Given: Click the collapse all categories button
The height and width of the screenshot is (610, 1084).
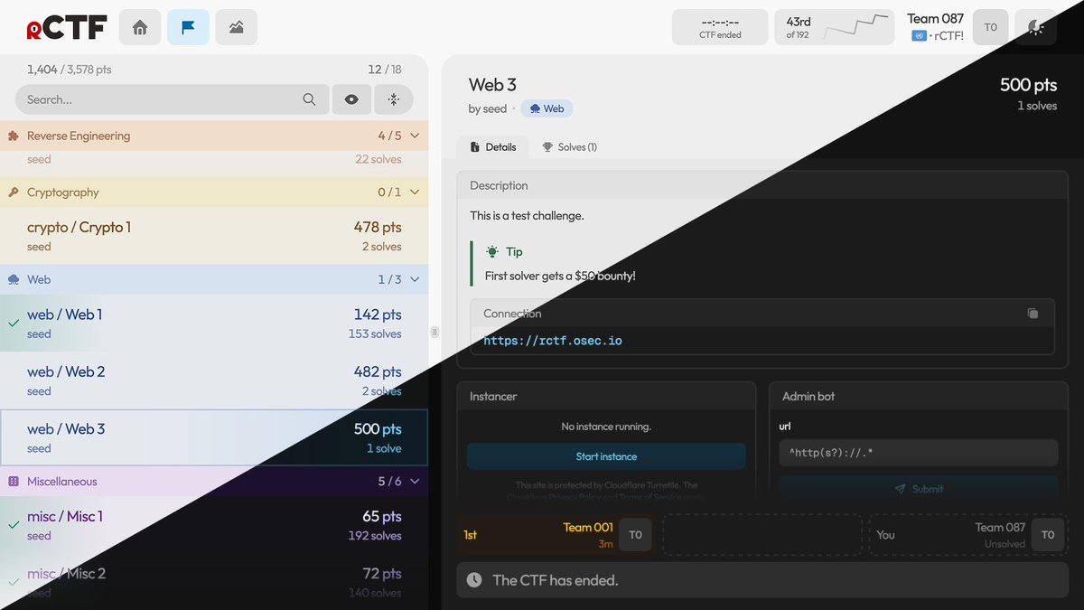Looking at the screenshot, I should tap(393, 99).
